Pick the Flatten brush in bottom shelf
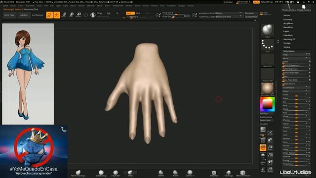Viewport: 316px width, 178px height. 161,173
